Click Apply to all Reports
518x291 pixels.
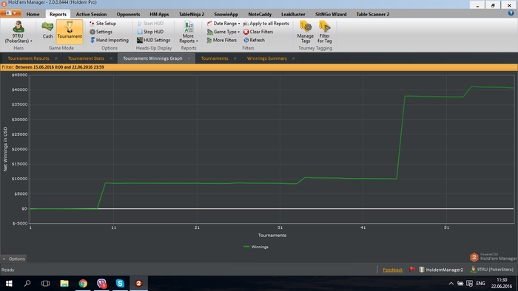pyautogui.click(x=266, y=24)
